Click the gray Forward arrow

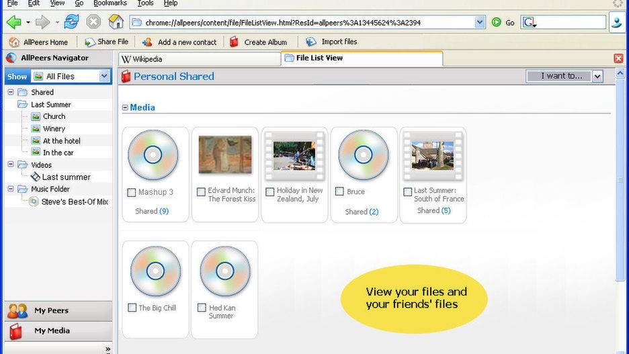point(42,22)
